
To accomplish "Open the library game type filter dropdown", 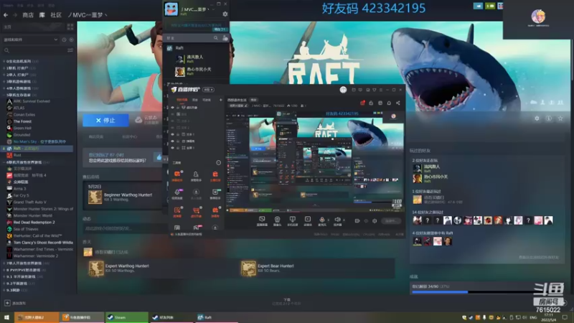I will 30,39.
